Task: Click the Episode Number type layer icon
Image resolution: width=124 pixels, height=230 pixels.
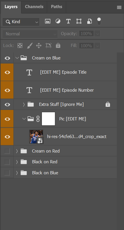Action: click(x=29, y=90)
